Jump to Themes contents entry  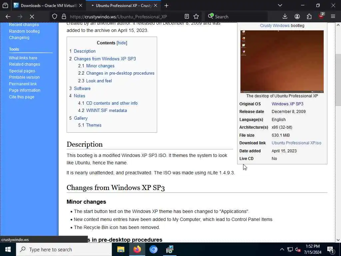click(94, 125)
